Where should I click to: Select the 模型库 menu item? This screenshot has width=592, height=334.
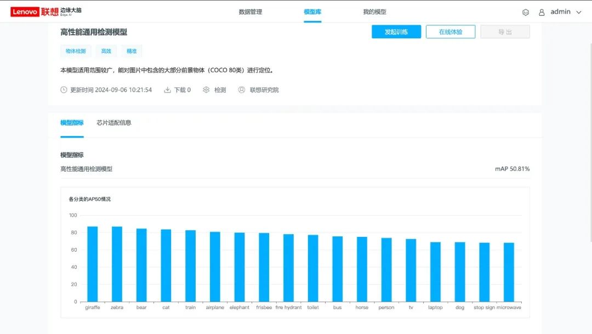coord(312,12)
